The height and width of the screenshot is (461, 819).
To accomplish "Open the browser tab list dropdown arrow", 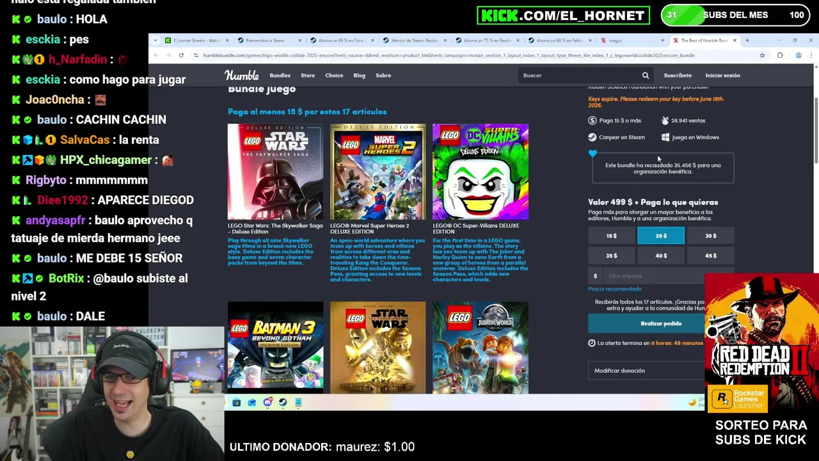I will 155,40.
